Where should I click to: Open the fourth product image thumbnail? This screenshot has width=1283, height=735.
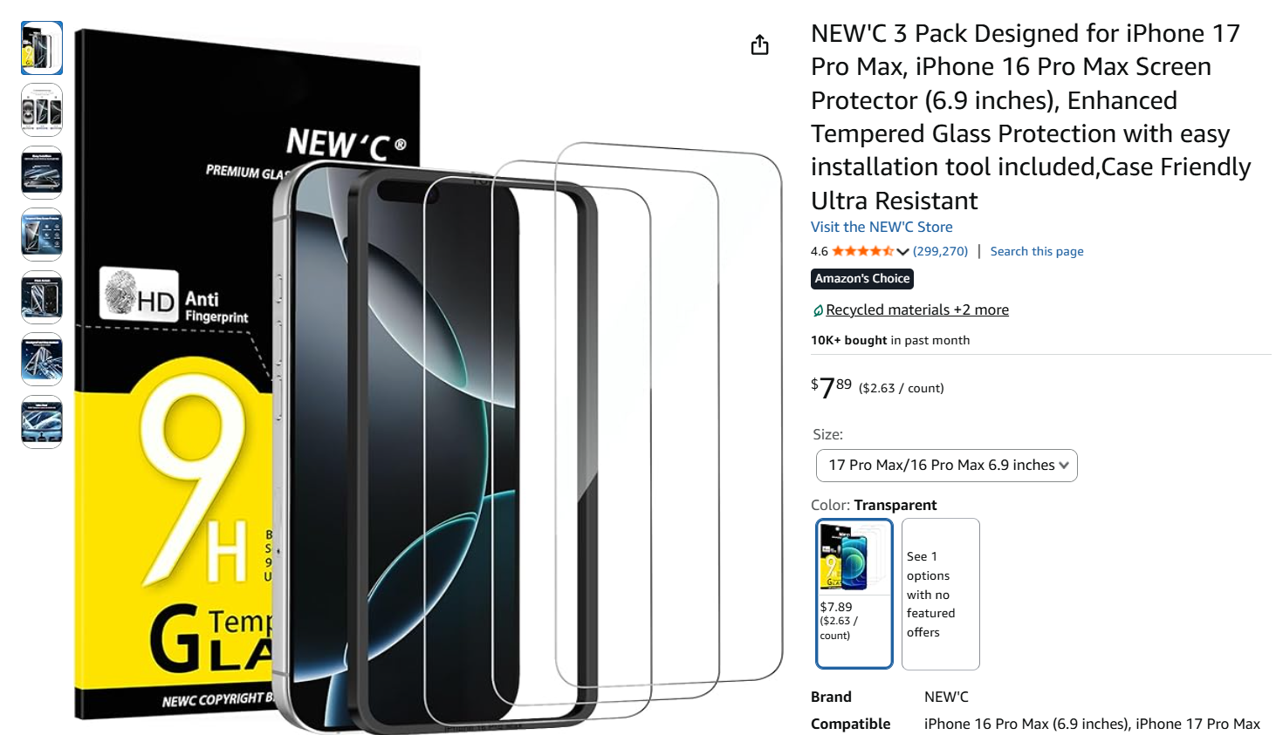point(42,235)
